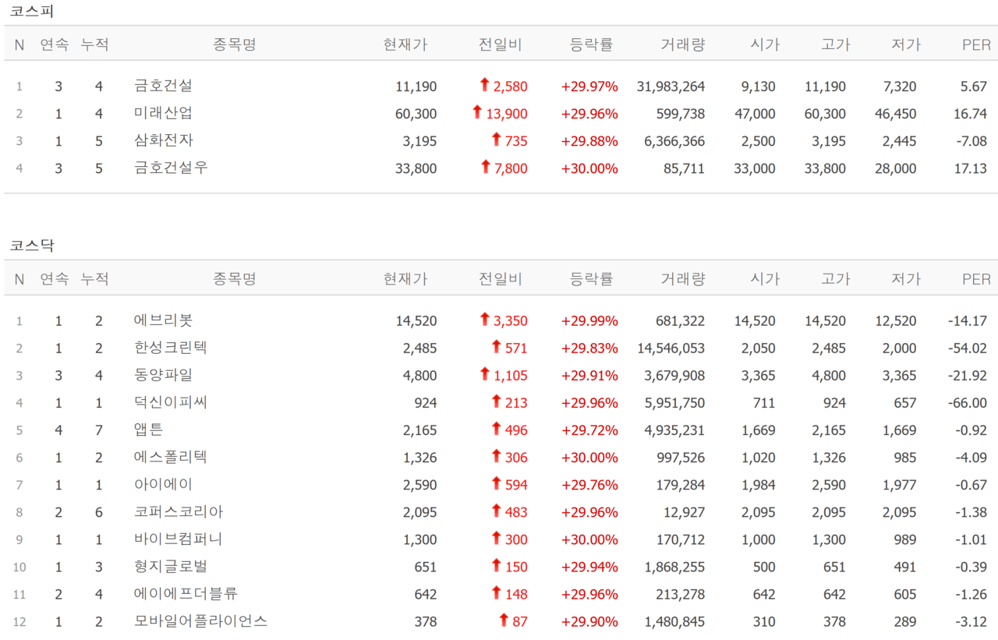Click 금호건설우 PER value 17.13
Screen dimensions: 998x640
970,168
